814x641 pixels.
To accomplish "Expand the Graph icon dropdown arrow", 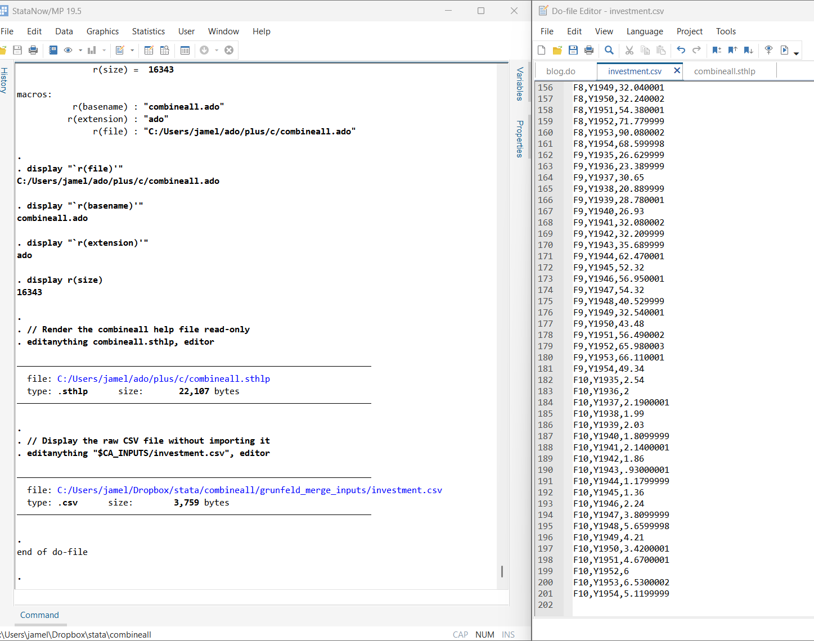I will [x=104, y=51].
